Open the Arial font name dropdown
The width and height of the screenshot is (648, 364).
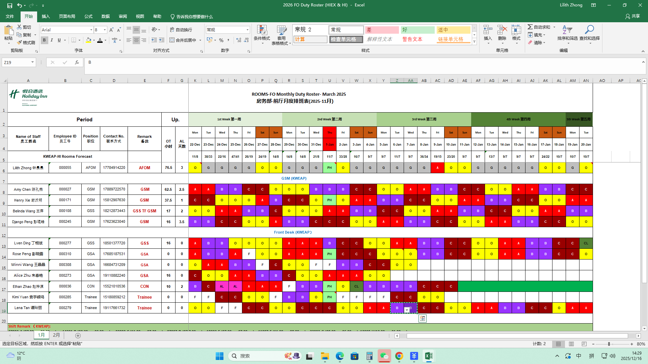click(x=91, y=30)
